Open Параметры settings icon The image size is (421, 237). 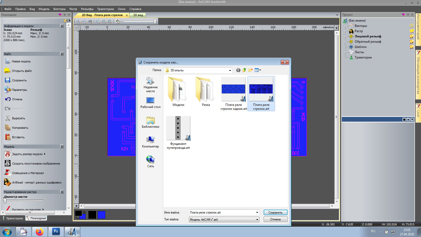point(7,90)
